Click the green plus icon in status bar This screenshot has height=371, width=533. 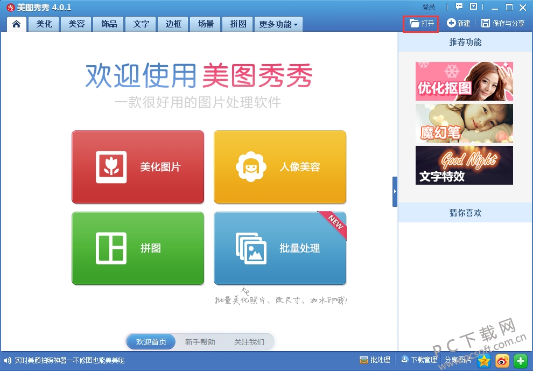pos(521,361)
